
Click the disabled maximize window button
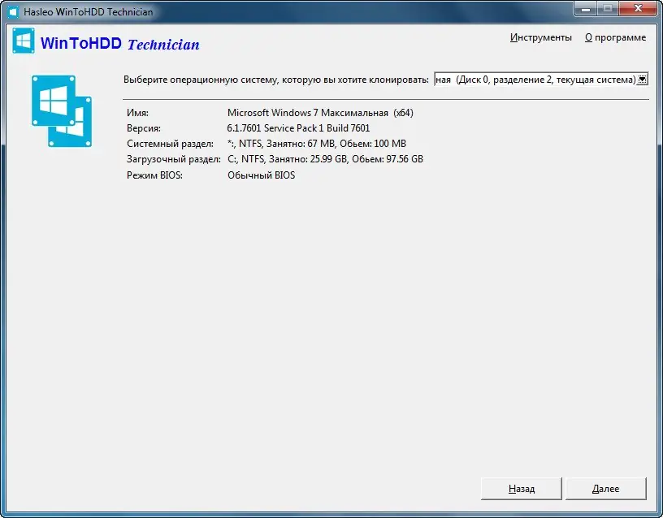[x=608, y=8]
